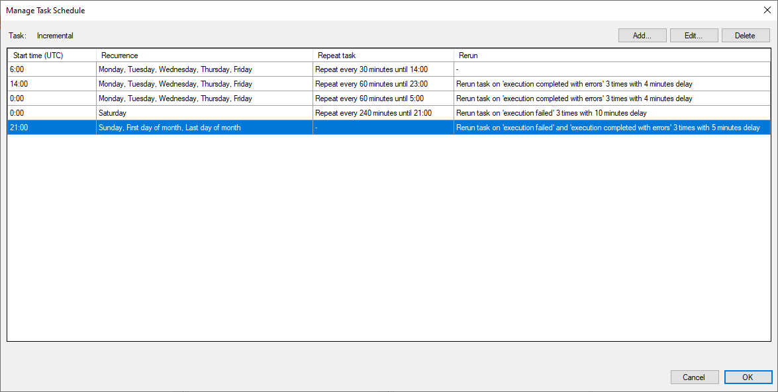Select the 0:00 start time in the weekday row
The width and height of the screenshot is (778, 392).
[x=52, y=98]
